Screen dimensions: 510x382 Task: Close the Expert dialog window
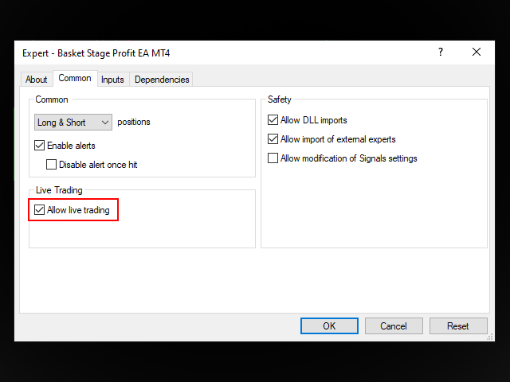477,53
